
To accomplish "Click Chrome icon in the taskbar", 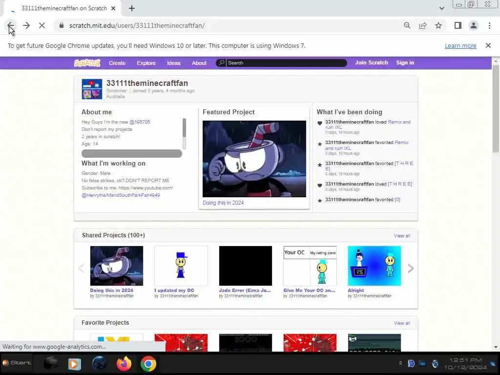I will pyautogui.click(x=148, y=364).
